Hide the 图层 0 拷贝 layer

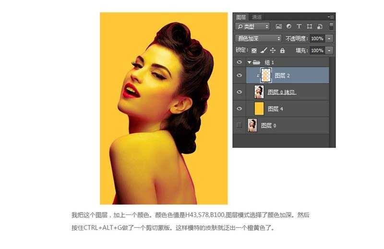pos(239,92)
